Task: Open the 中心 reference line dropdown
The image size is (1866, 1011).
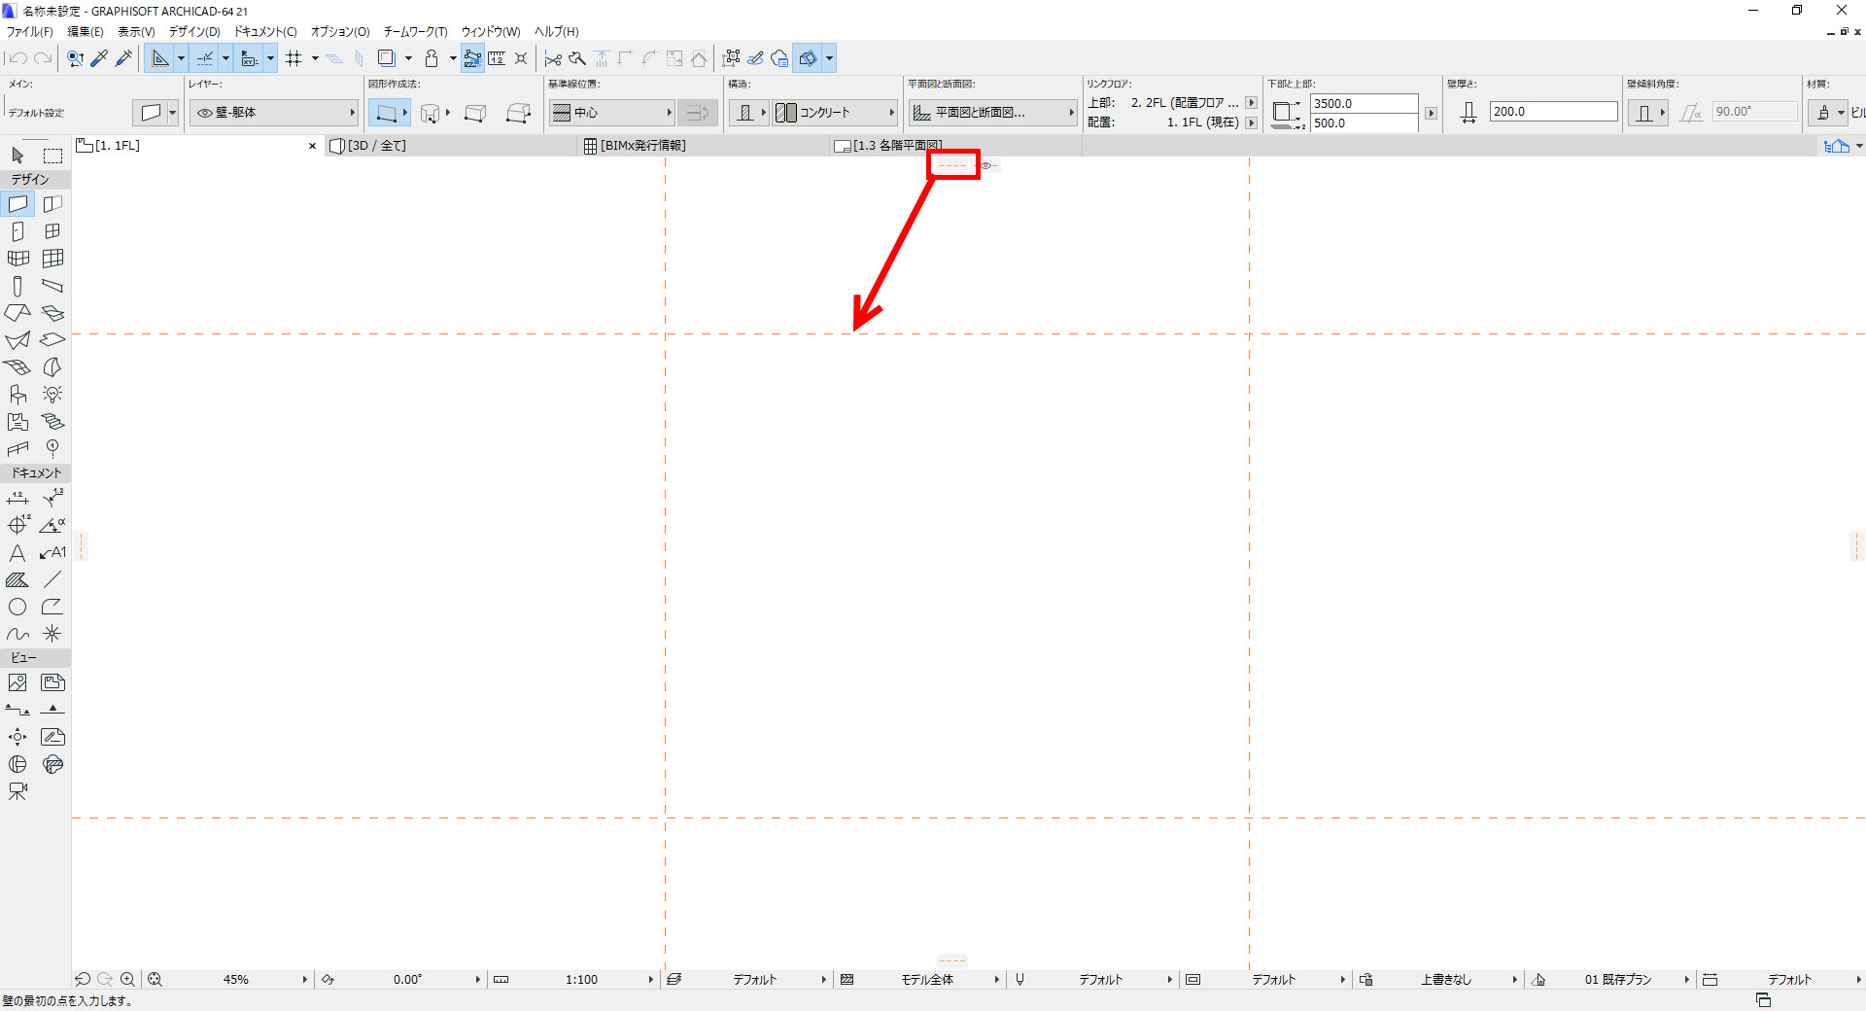Action: [612, 113]
